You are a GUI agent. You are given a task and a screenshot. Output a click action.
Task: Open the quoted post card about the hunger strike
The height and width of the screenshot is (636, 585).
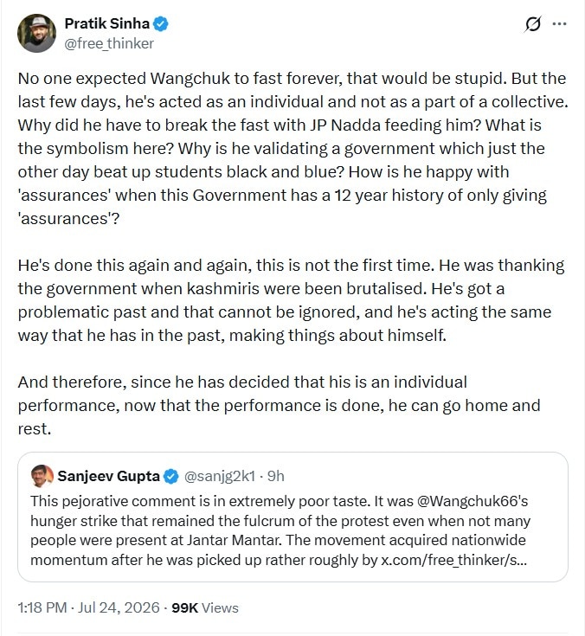click(x=292, y=517)
